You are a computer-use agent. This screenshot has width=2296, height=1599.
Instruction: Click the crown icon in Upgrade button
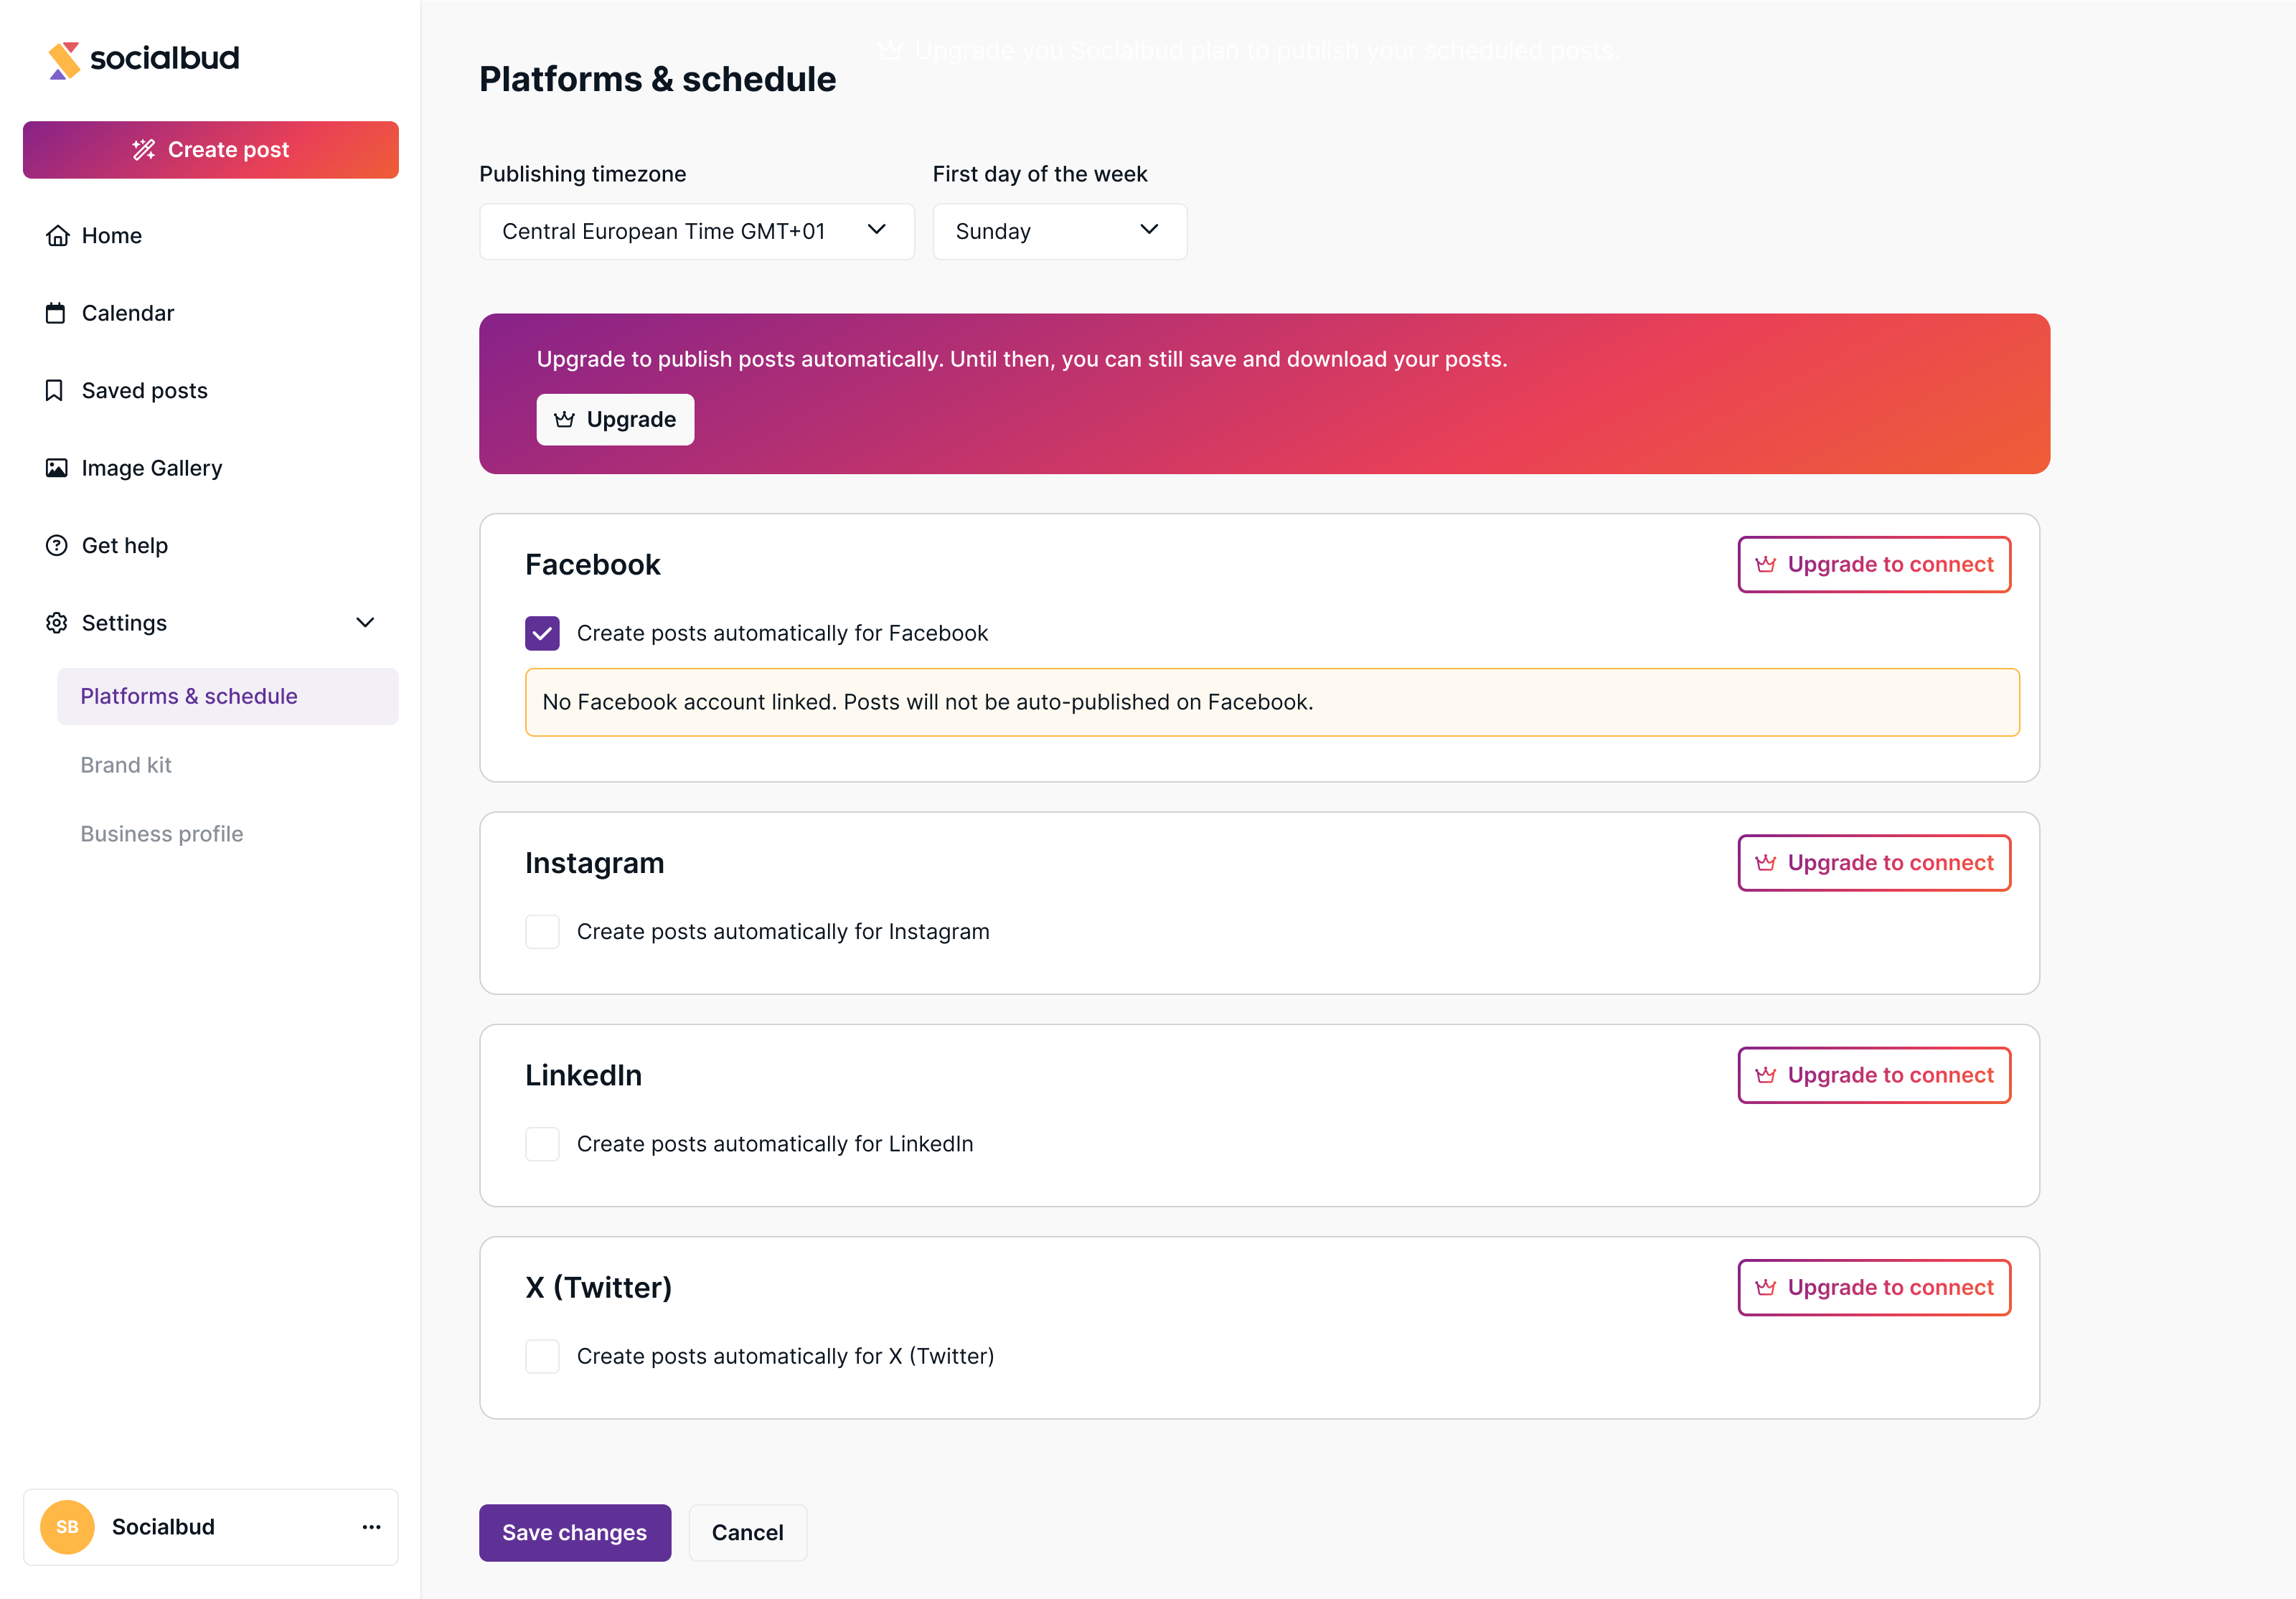(565, 419)
